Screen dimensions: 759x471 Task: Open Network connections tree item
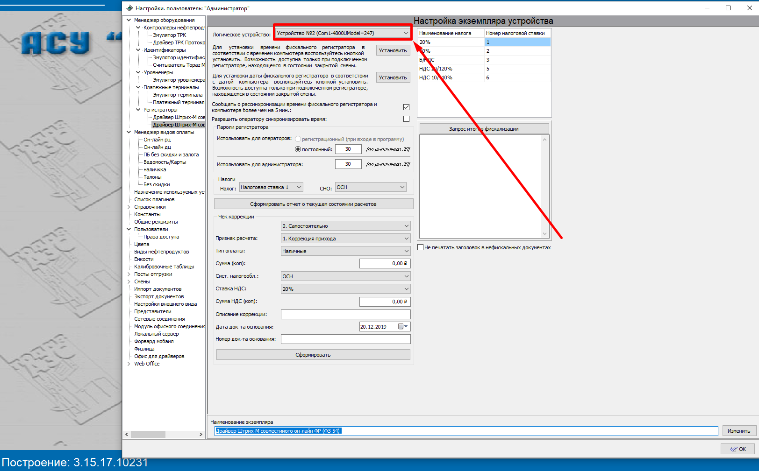pos(159,319)
